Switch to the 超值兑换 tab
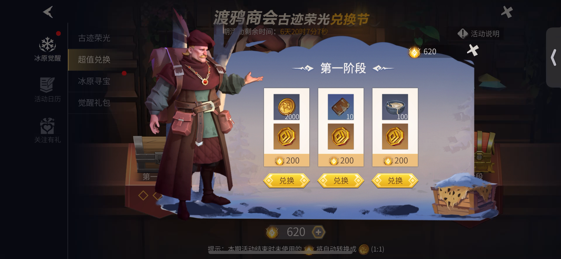 pos(94,60)
